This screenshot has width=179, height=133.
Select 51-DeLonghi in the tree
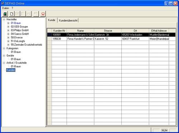[18, 41]
